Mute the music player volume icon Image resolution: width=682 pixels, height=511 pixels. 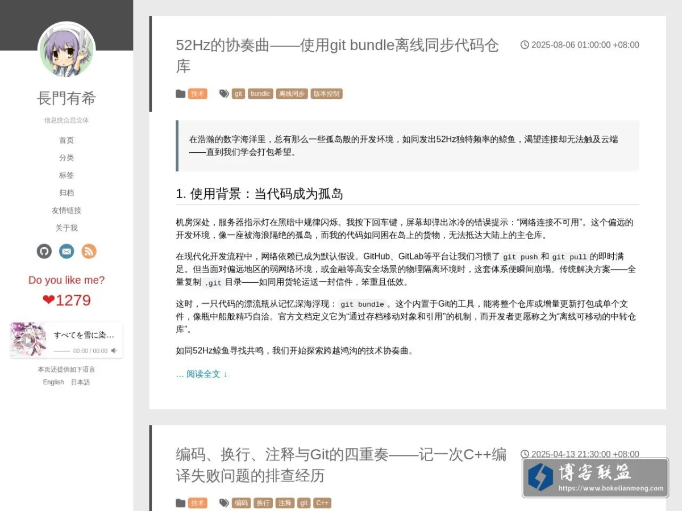[x=114, y=351]
